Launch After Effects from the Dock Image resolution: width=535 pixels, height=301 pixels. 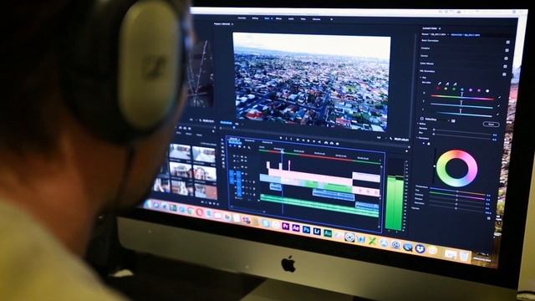pos(296,228)
